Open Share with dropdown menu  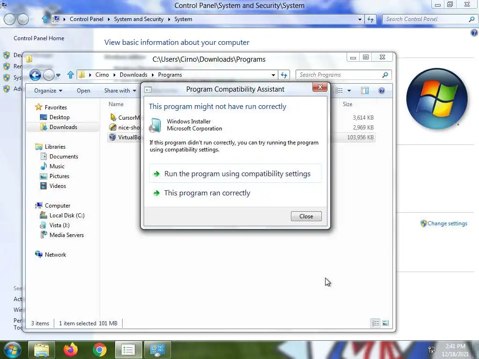120,91
